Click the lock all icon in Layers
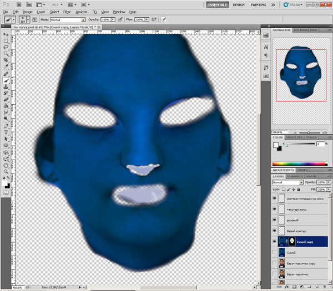Screen dimensions: 333x291 [x=299, y=189]
